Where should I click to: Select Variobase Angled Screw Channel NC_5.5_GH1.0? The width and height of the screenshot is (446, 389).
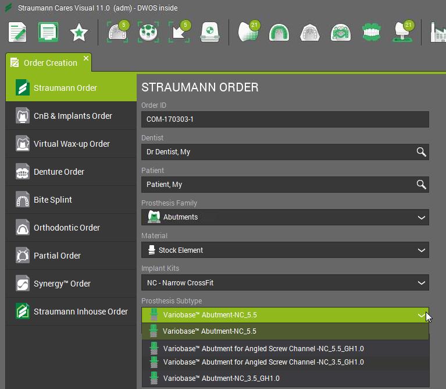point(285,348)
